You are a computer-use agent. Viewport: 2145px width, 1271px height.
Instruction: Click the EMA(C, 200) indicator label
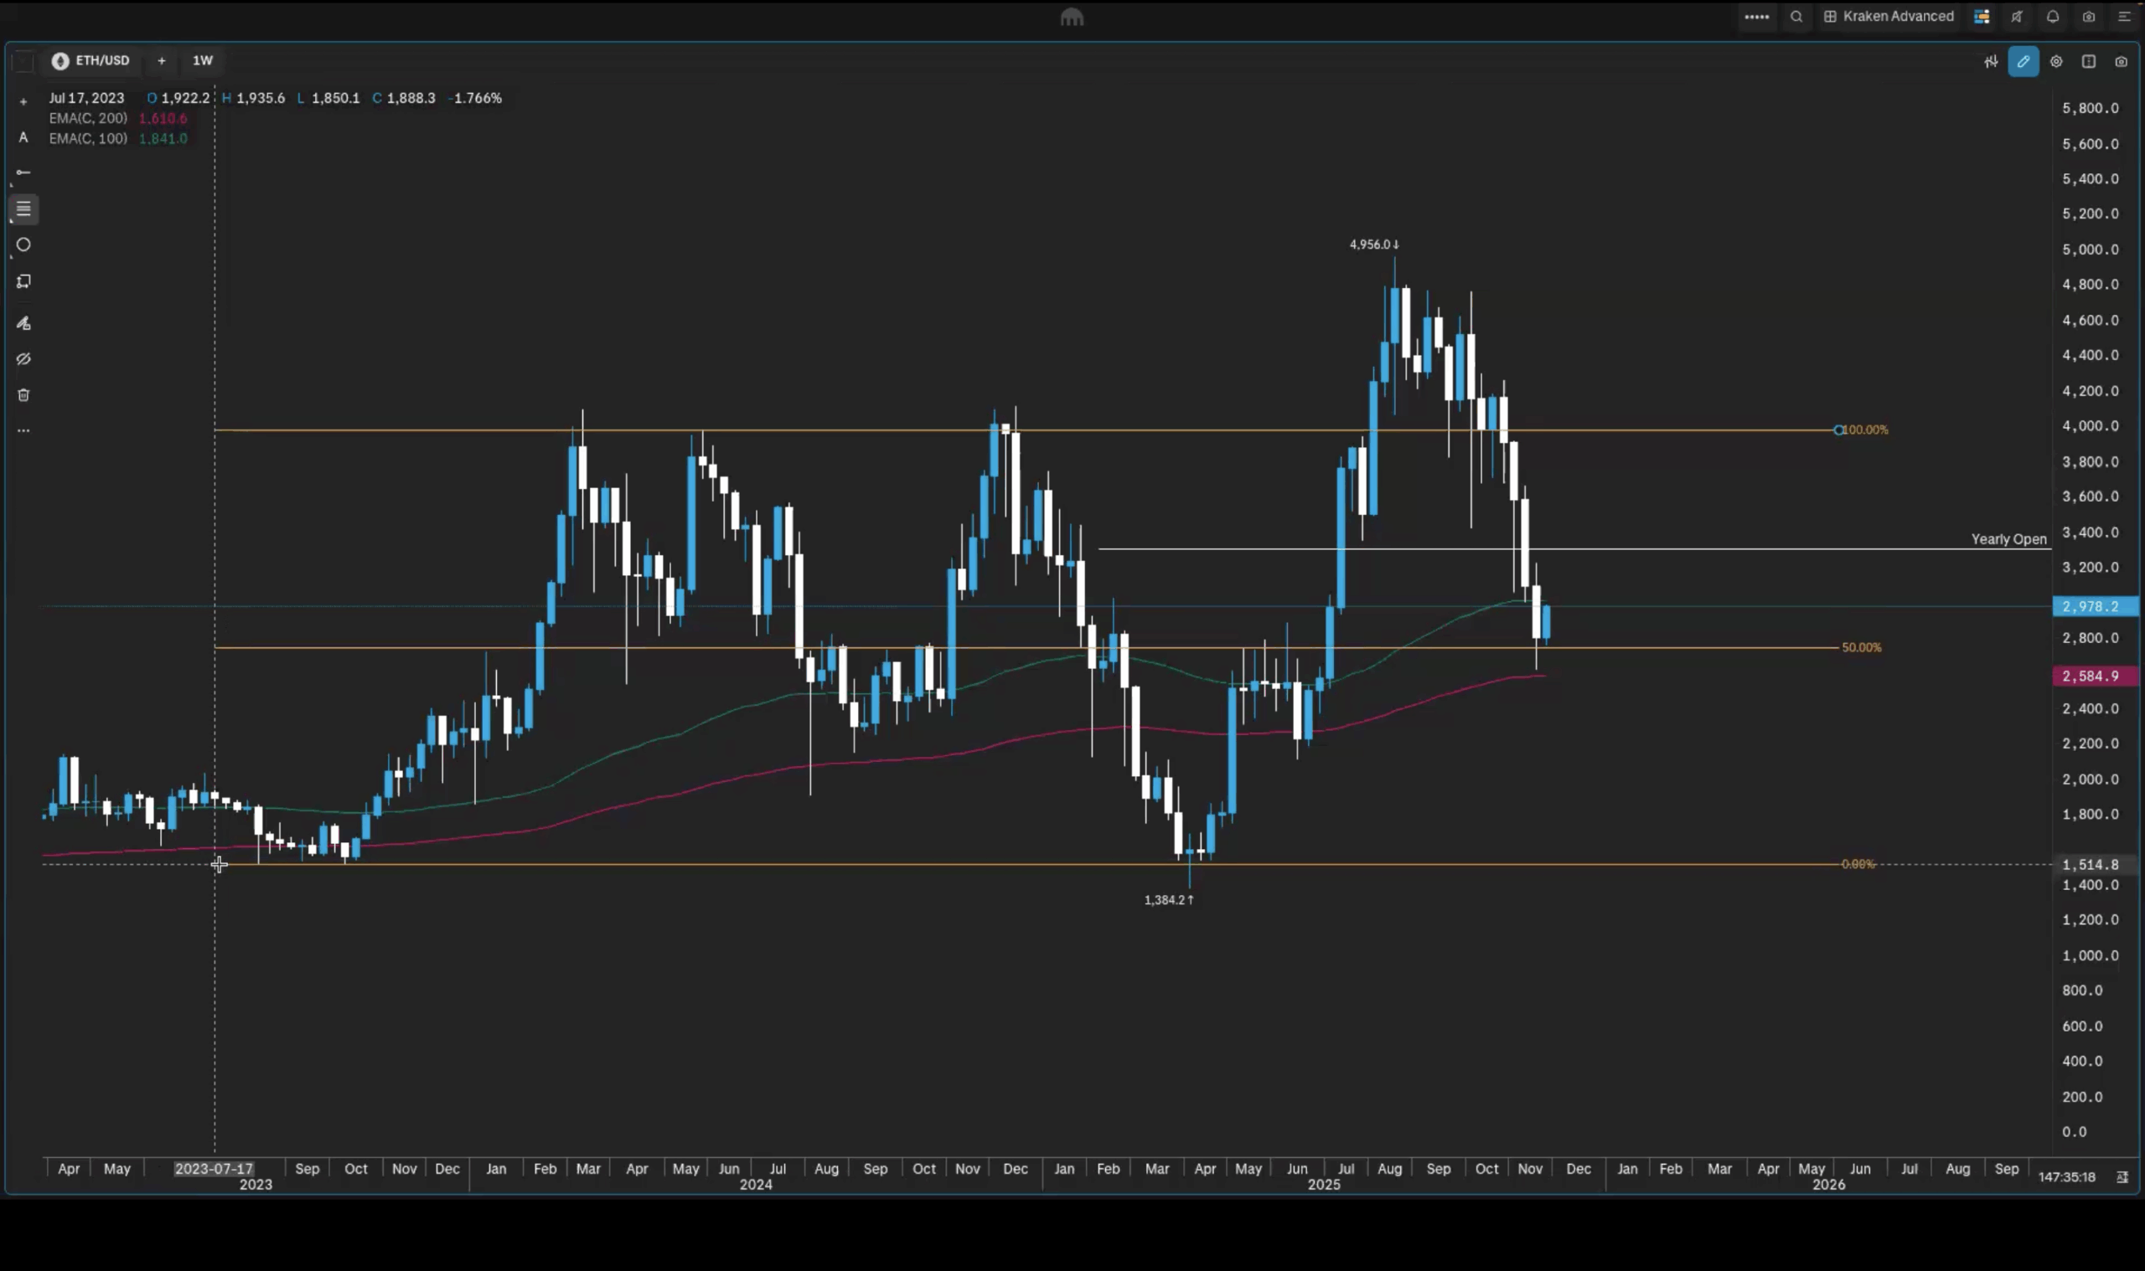click(x=87, y=118)
